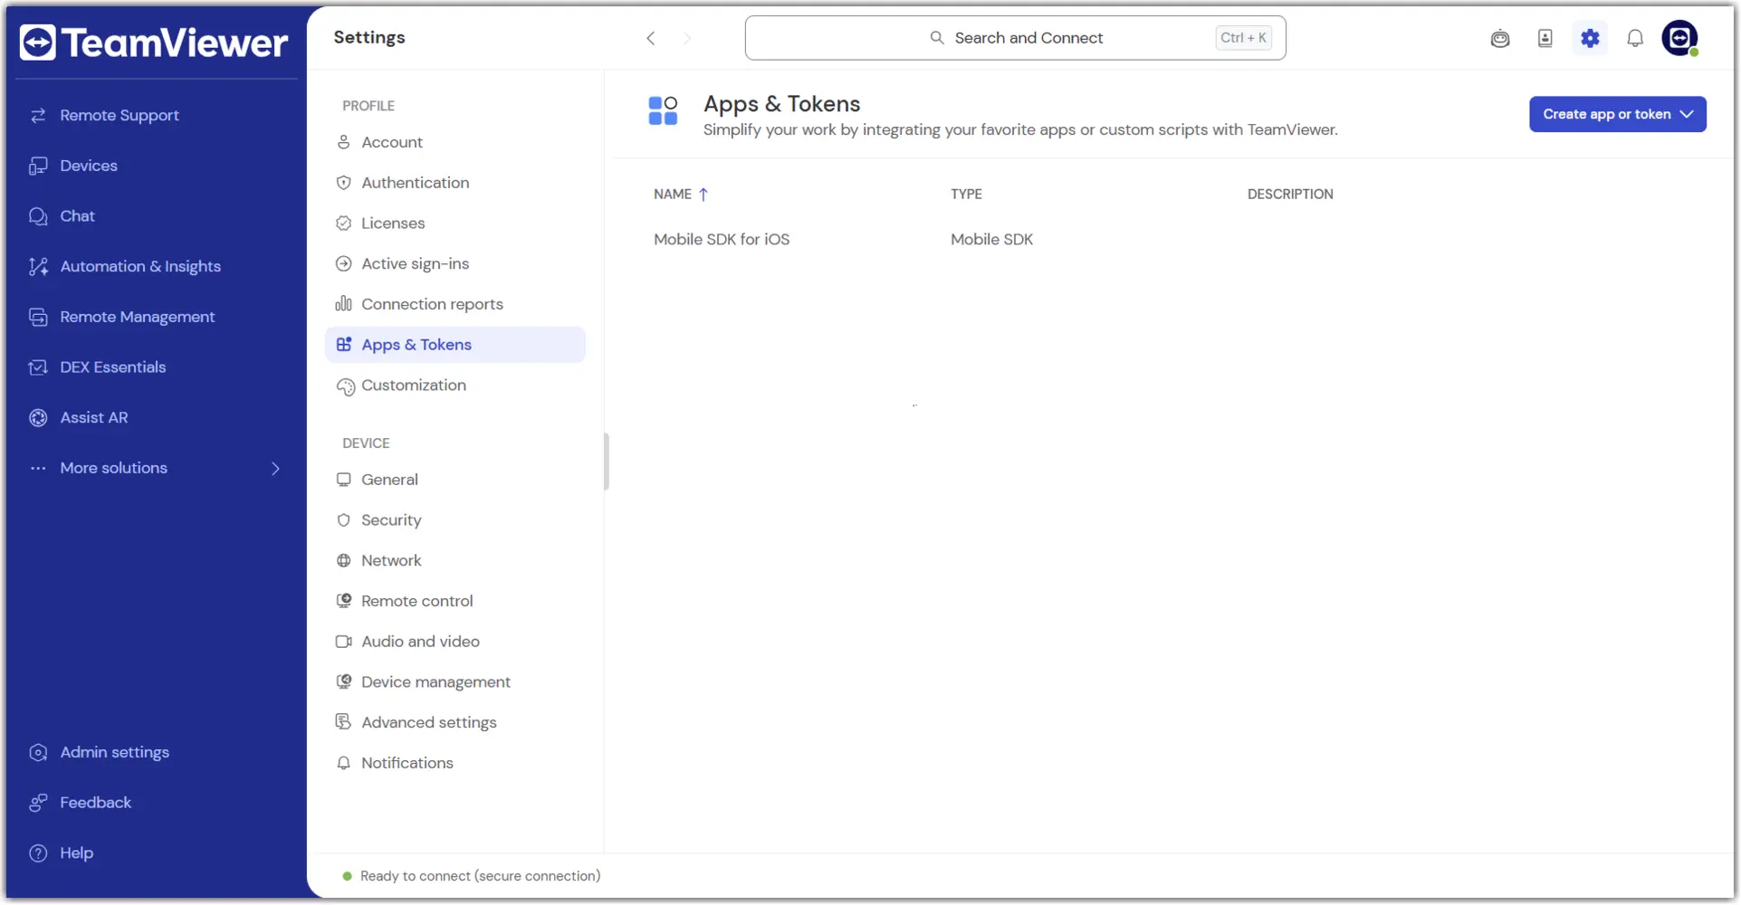Open Notifications settings

(x=455, y=763)
